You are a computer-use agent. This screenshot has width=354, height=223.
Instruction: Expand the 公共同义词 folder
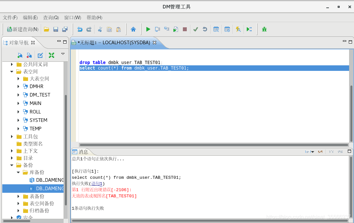12,64
